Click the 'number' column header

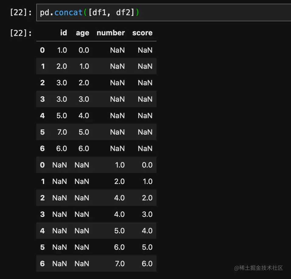[x=111, y=33]
